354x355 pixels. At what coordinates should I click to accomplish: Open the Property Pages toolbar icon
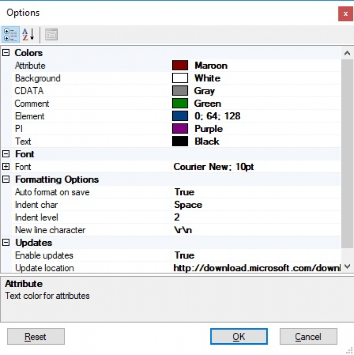coord(51,34)
